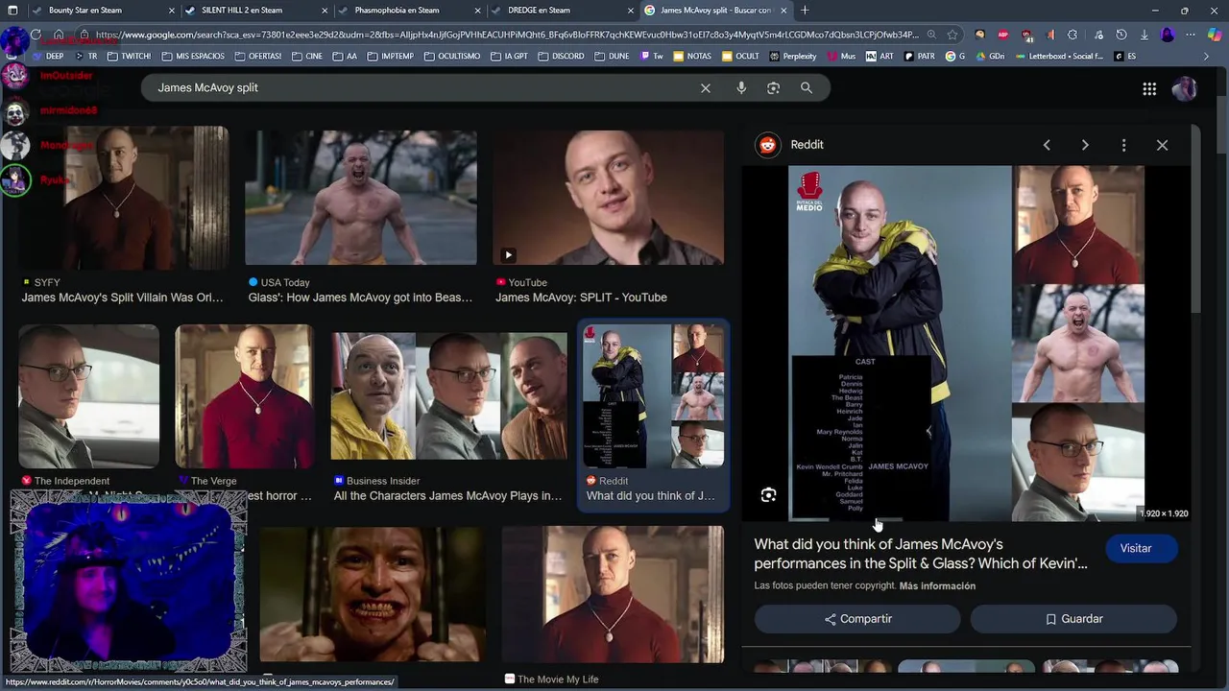This screenshot has width=1229, height=691.
Task: Open Business Insider characters thumbnail
Action: coord(449,396)
